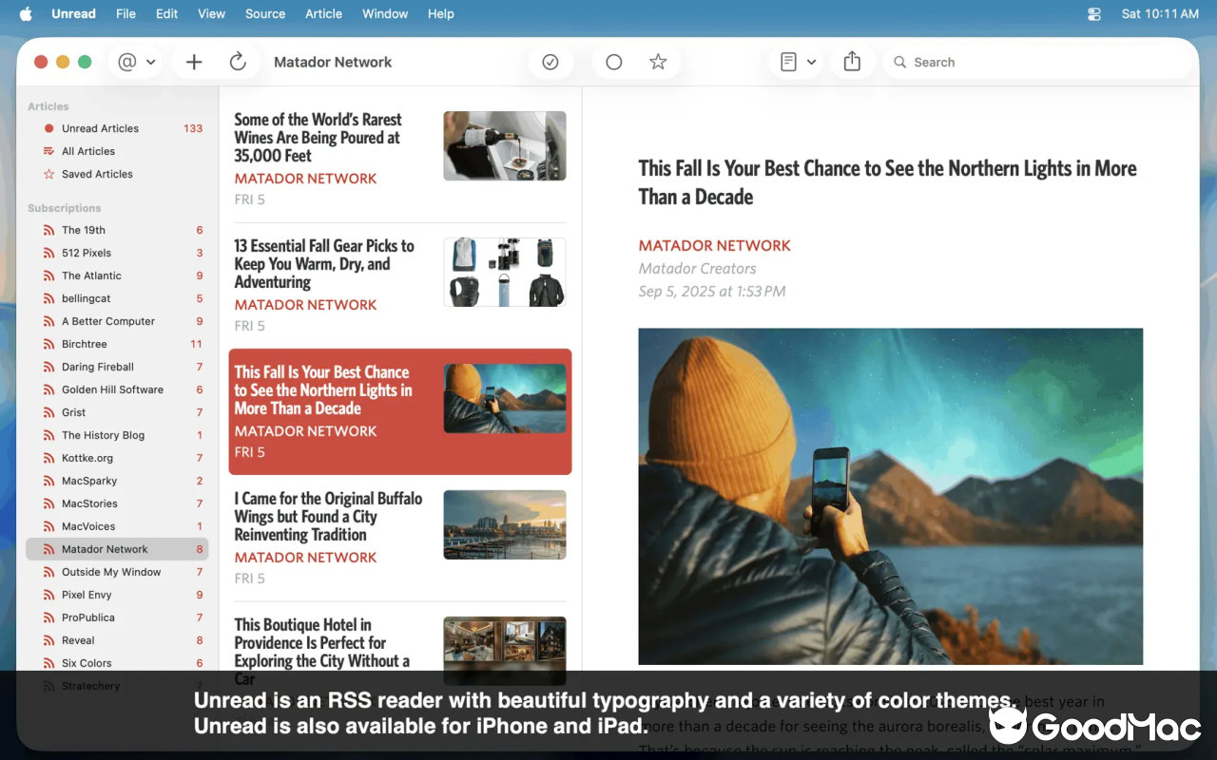Click the Matador Network RSS icon
The height and width of the screenshot is (760, 1217).
(x=48, y=549)
